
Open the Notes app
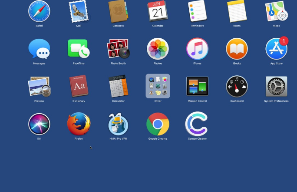click(x=237, y=11)
